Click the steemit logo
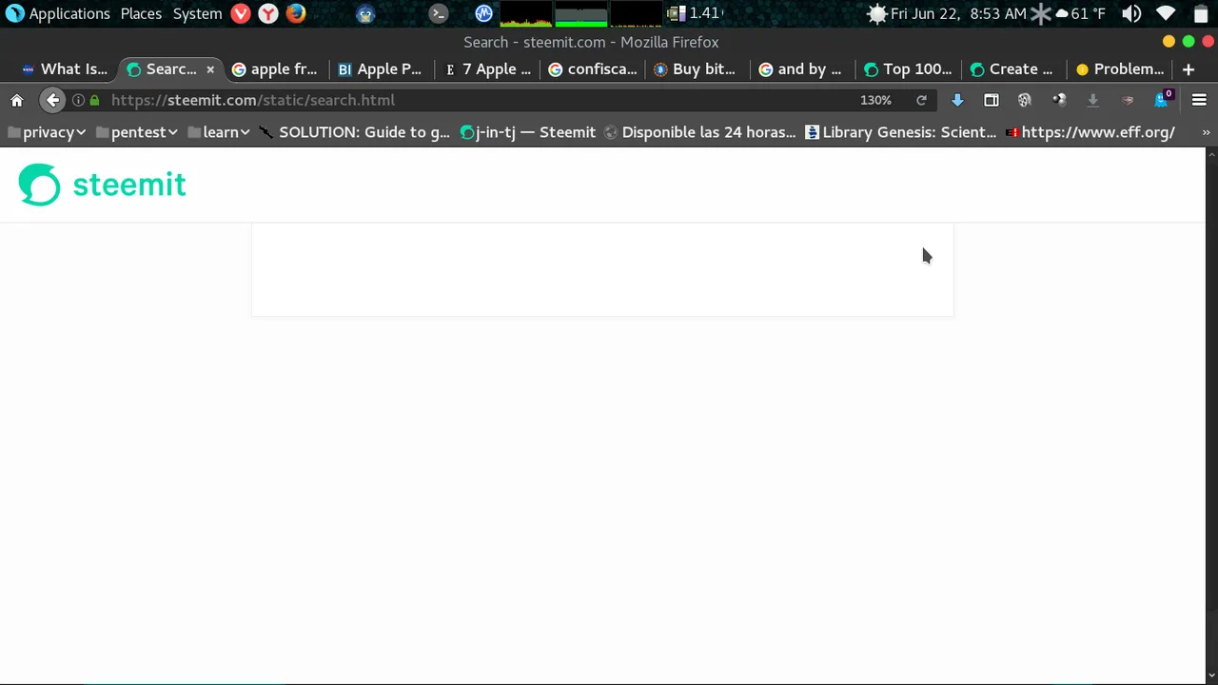This screenshot has height=685, width=1218. pos(103,185)
